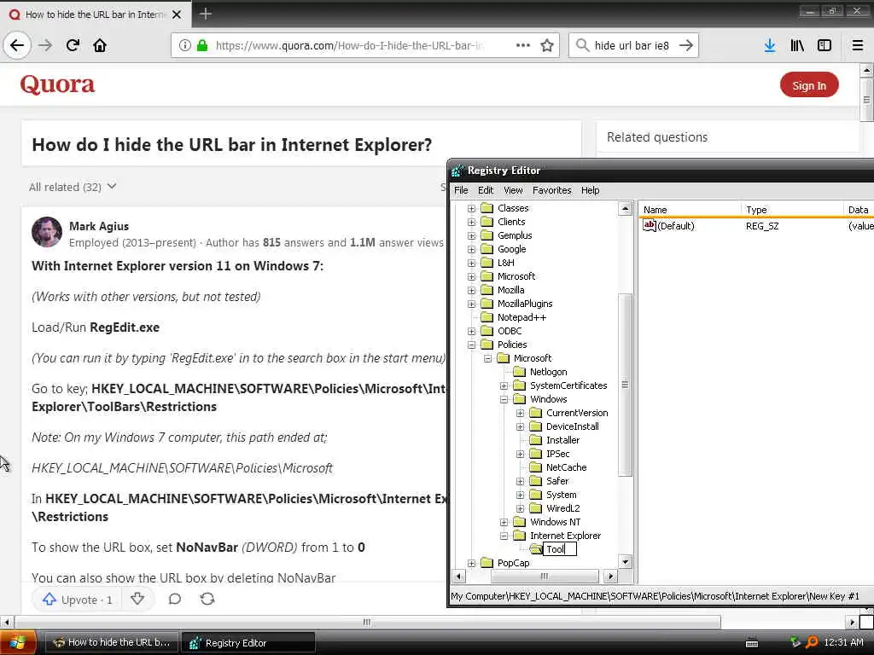Click the Sign In button
Screen dimensions: 874x655
[x=809, y=85]
